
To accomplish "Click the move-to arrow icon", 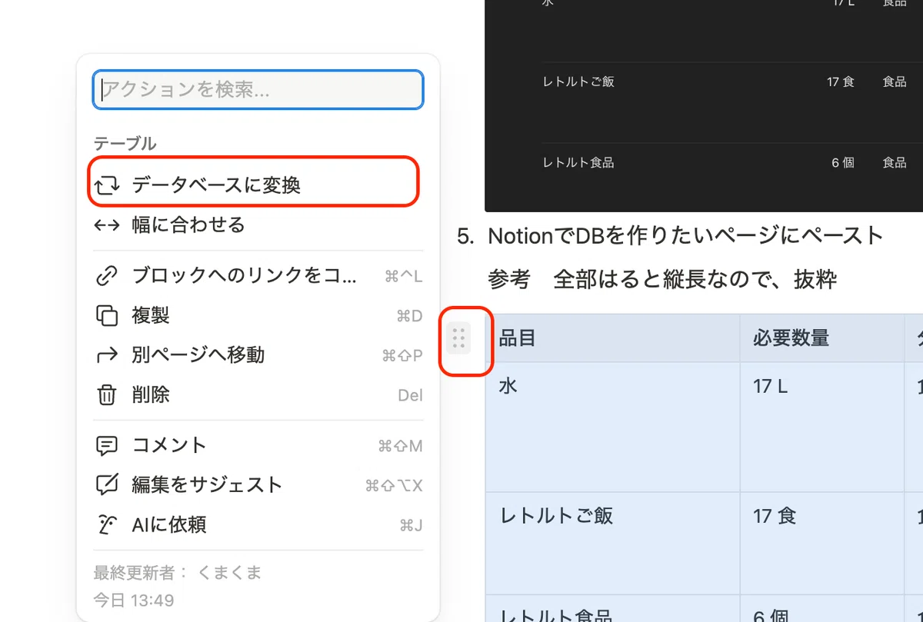I will [x=106, y=355].
